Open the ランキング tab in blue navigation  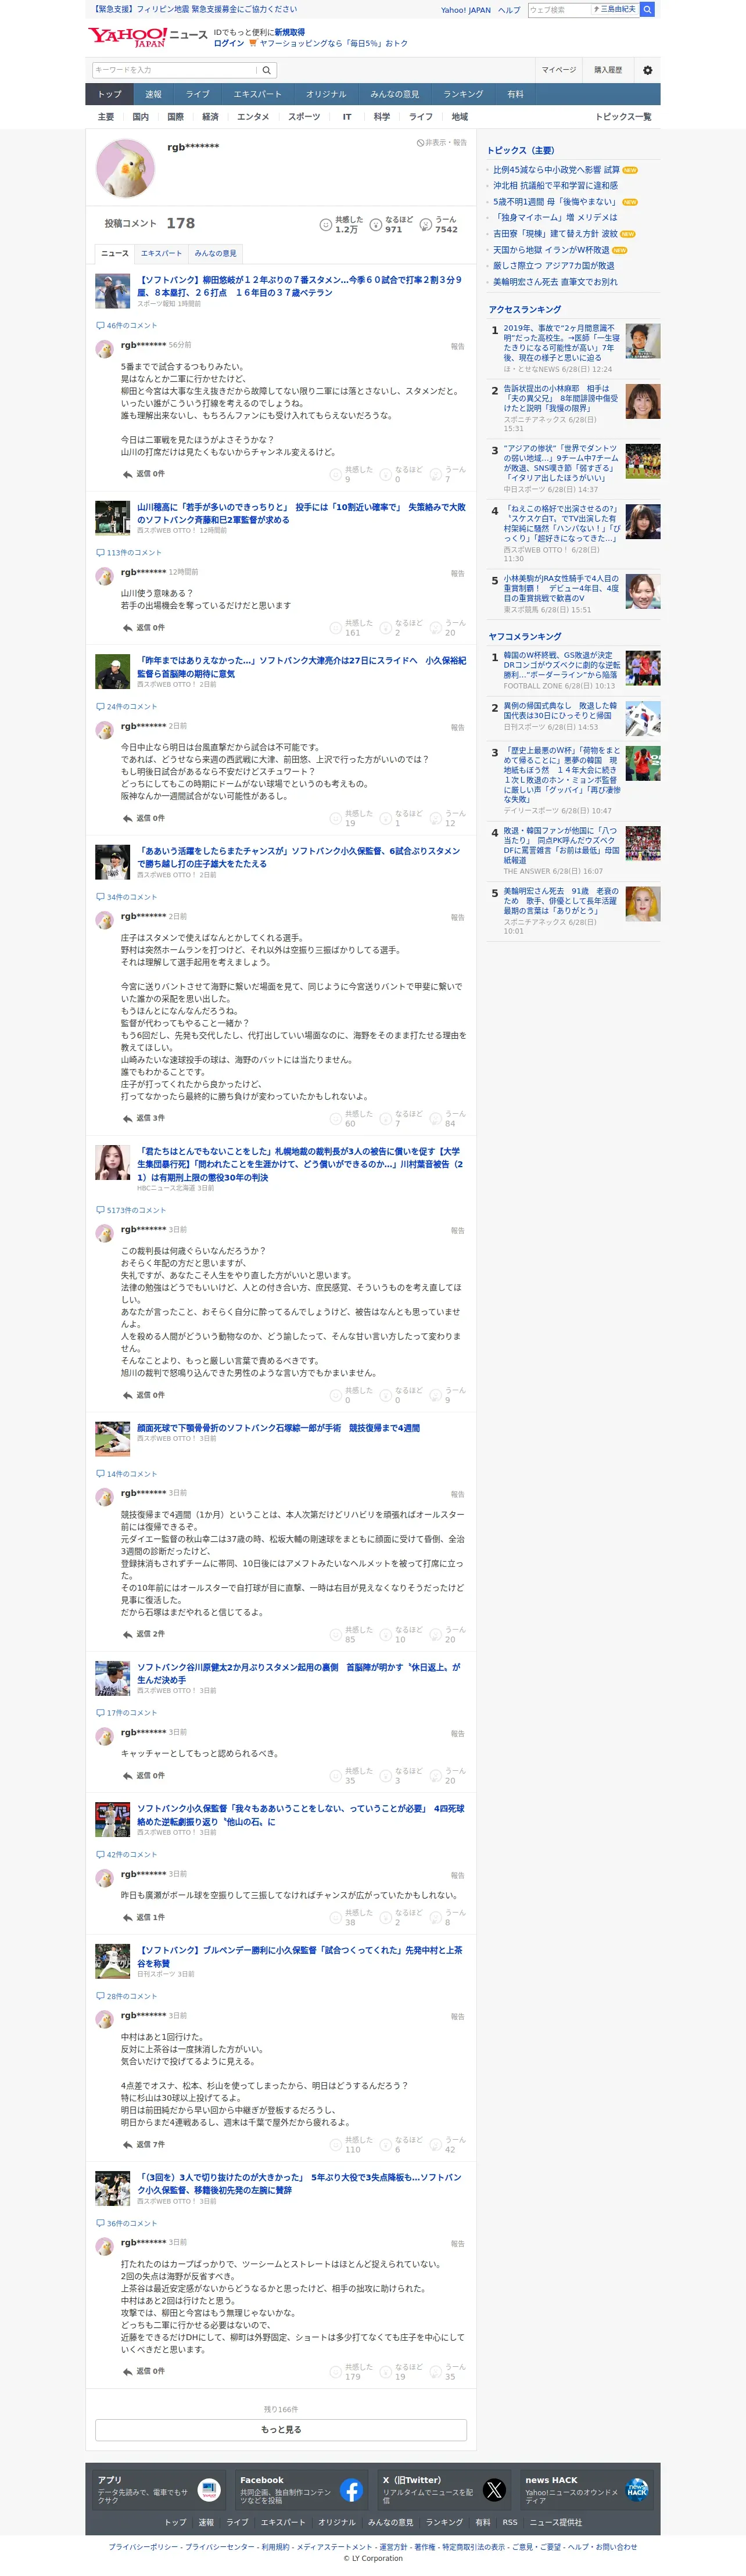point(463,94)
